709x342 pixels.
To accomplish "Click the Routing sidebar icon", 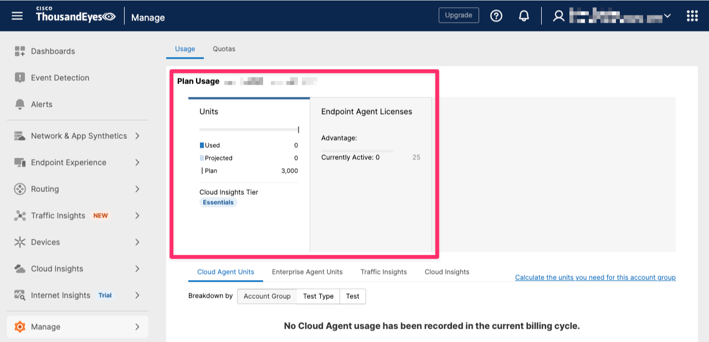I will 20,189.
